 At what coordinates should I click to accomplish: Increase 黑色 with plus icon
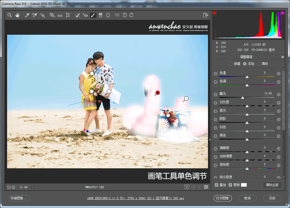tap(279, 136)
